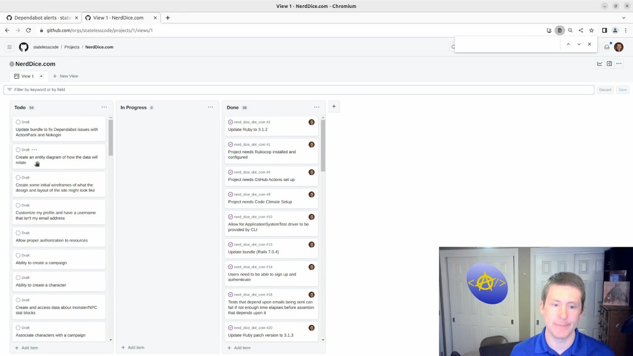Open Associate characters with a campaign card
Screen dimensions: 633x356
(59, 332)
